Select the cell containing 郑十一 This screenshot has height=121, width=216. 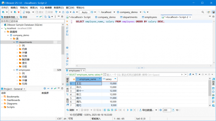pos(89,91)
